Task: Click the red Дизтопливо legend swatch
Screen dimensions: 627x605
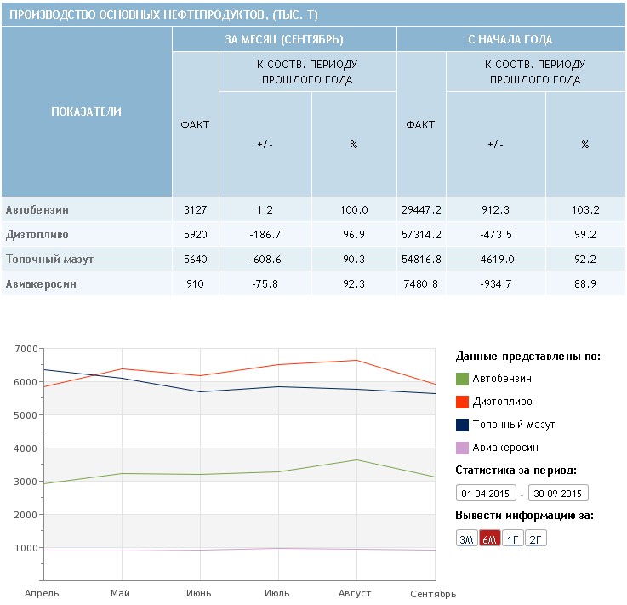Action: 462,402
